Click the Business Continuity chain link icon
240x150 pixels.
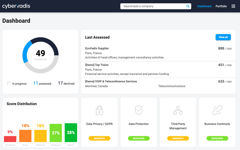point(217,110)
